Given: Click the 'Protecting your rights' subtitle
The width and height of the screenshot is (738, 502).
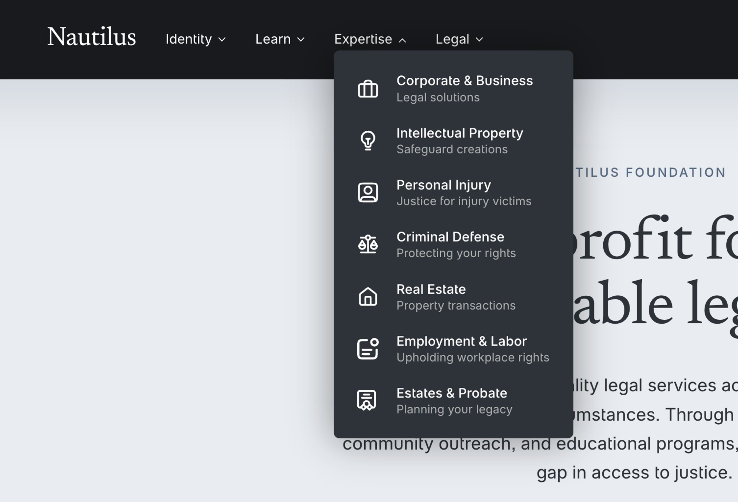Looking at the screenshot, I should tap(456, 253).
